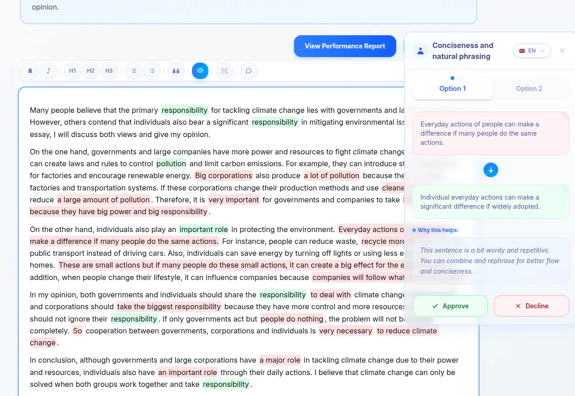Click the highlighted phrase 'Big corporations'

[x=224, y=175]
